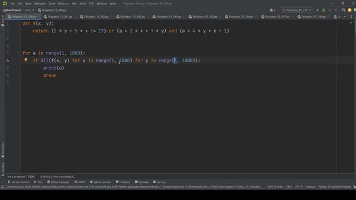Image resolution: width=356 pixels, height=200 pixels.
Task: Open the Python Packages tool window
Action: pos(58,182)
